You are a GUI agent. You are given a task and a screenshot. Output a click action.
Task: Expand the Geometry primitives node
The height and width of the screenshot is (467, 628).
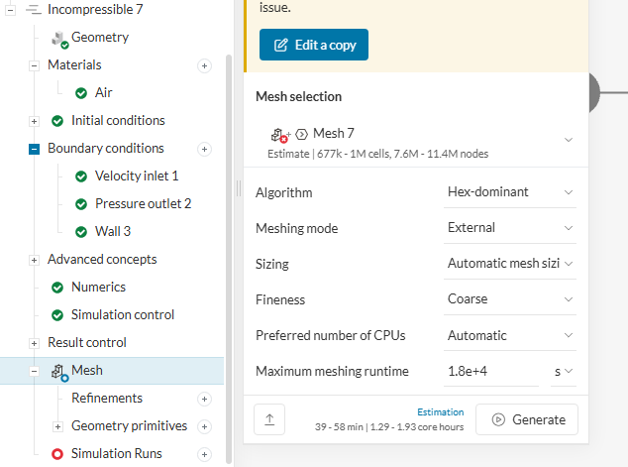pos(57,426)
